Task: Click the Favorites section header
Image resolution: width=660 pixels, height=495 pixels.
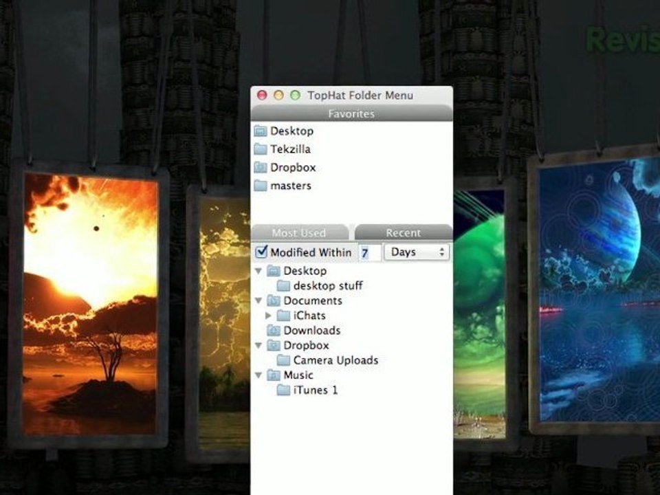Action: point(351,113)
